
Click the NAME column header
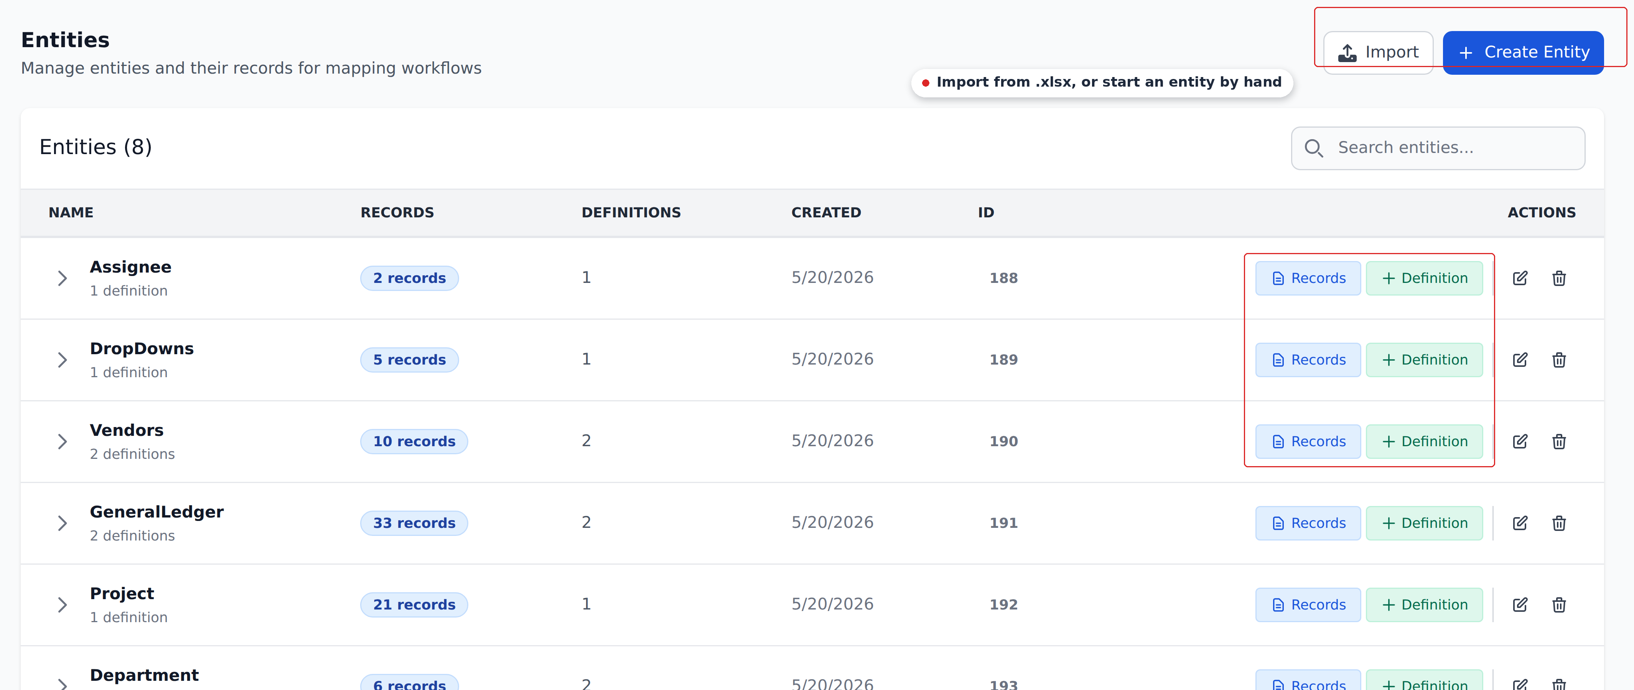point(71,212)
